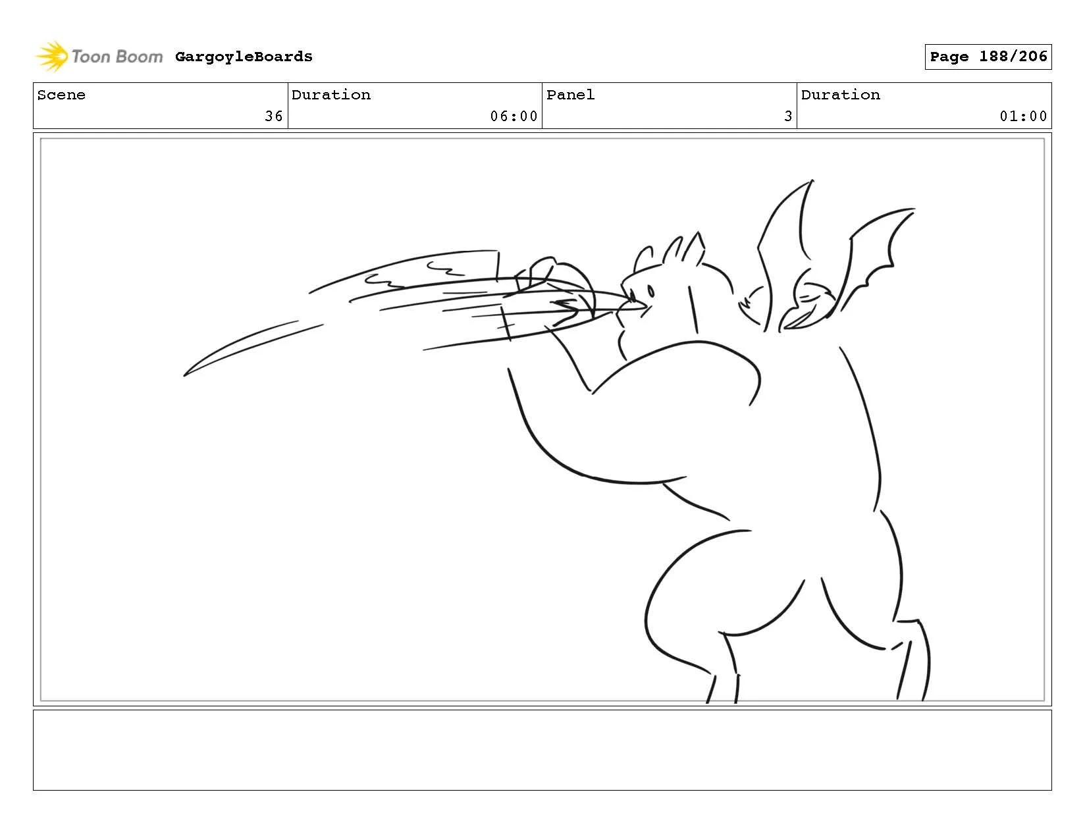Click the Toon Boom logo
1085x840 pixels.
coord(99,57)
